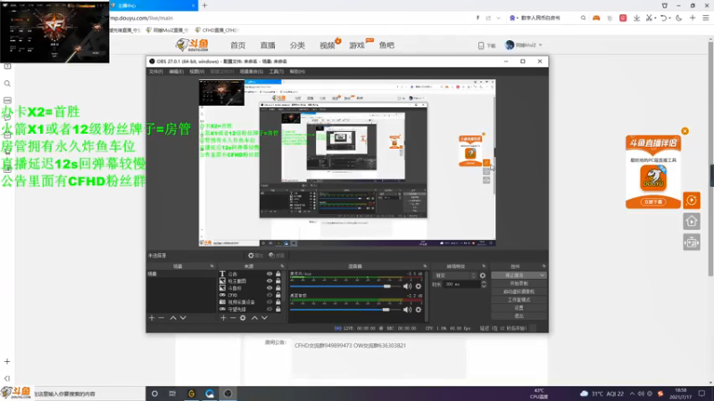Toggle browser night mode moon icon

(x=679, y=18)
